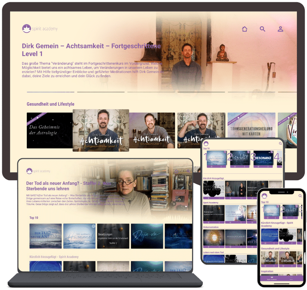307x290 pixels.
Task: Tap the search magnifier on the tablet
Action: click(x=280, y=144)
